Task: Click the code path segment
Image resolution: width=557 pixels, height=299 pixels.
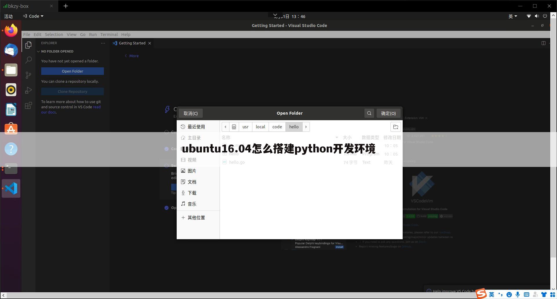Action: [277, 127]
